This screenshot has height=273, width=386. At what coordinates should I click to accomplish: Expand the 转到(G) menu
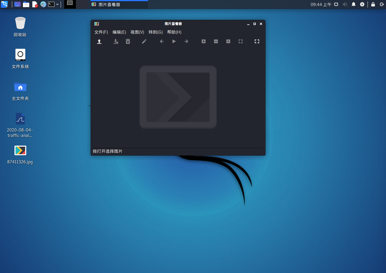pos(156,32)
